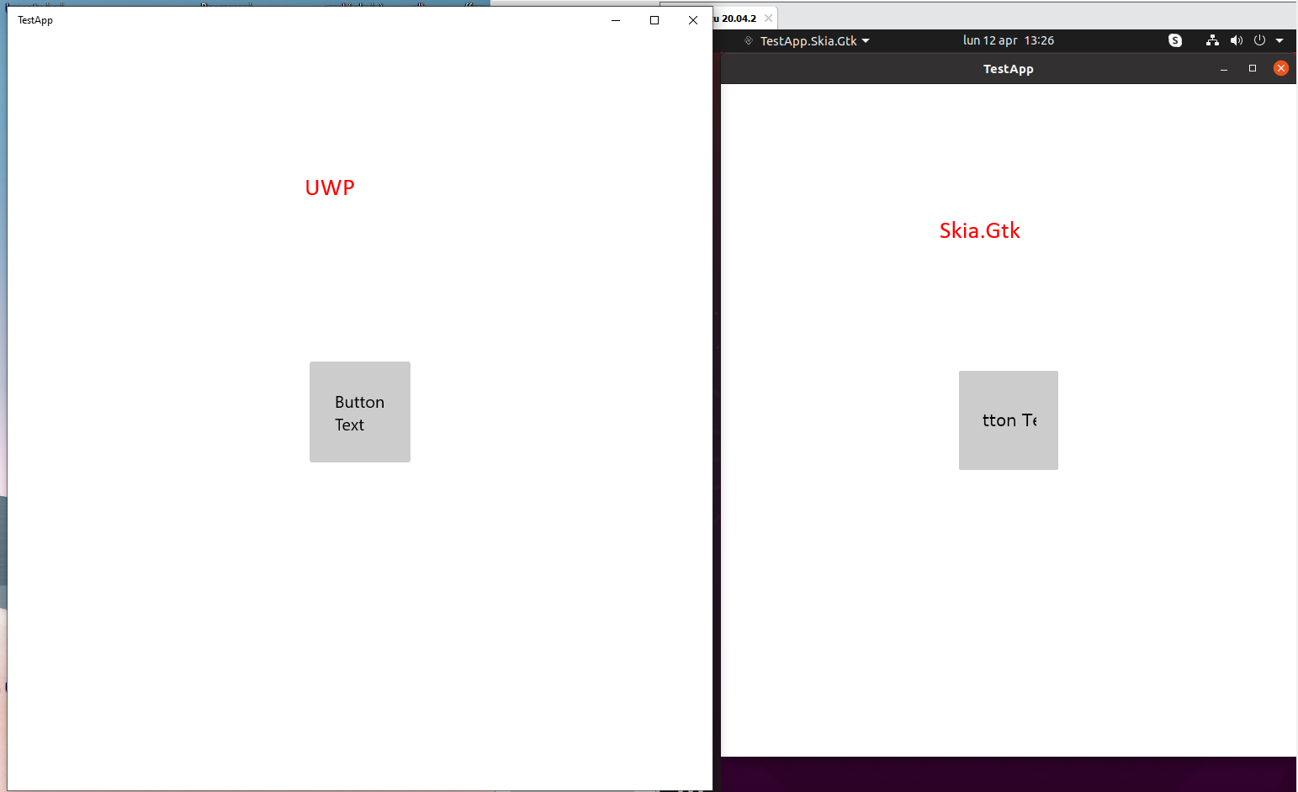
Task: Open the TestApp.Skia.Gtk application menu
Action: pyautogui.click(x=866, y=40)
